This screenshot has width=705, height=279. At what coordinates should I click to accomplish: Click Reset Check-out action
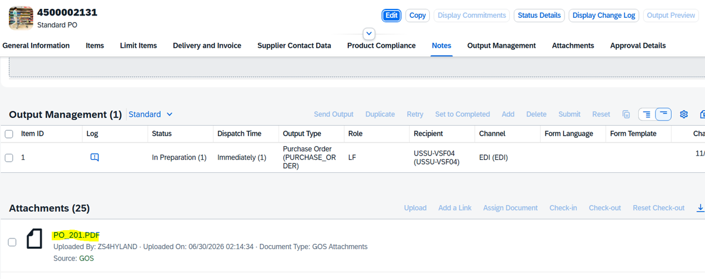pos(659,208)
